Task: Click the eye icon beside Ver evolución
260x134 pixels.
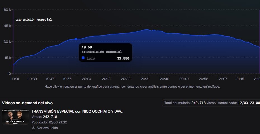Action: tap(34, 128)
